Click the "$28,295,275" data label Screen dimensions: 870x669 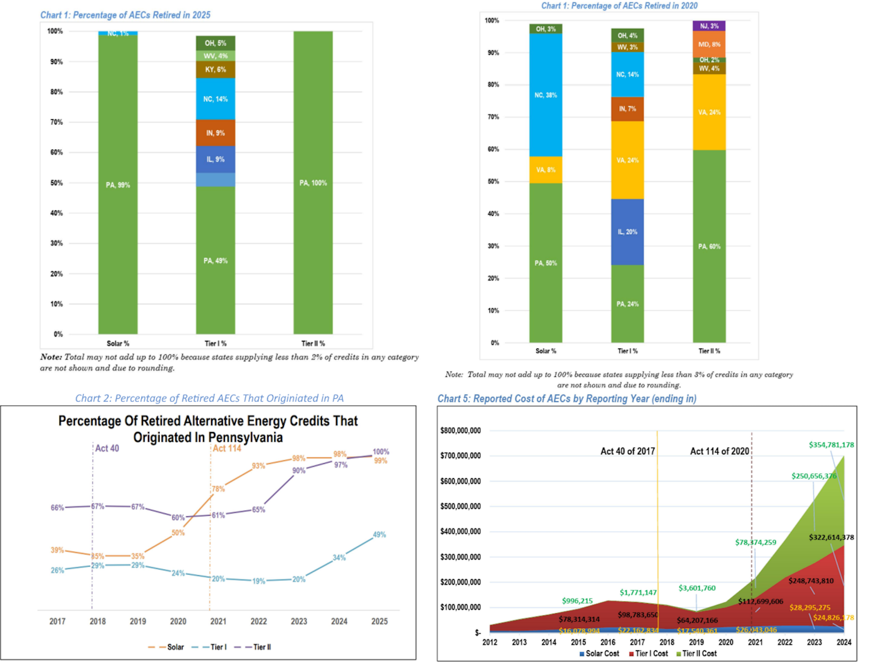pyautogui.click(x=810, y=607)
